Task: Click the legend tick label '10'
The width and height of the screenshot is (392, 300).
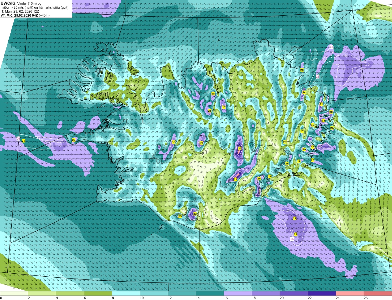Action: point(141,298)
